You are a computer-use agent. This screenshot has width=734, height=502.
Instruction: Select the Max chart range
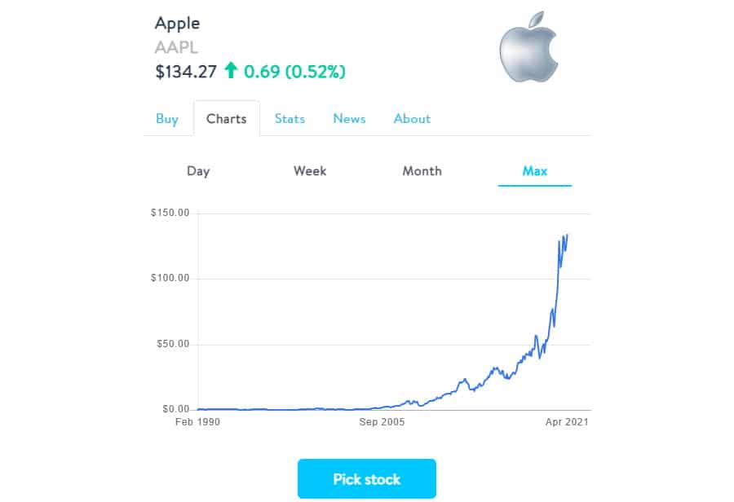tap(534, 171)
